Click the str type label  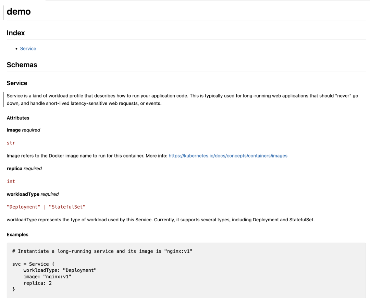tap(11, 143)
